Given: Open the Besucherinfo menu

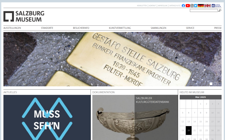Looking at the screenshot, I should [x=81, y=28].
